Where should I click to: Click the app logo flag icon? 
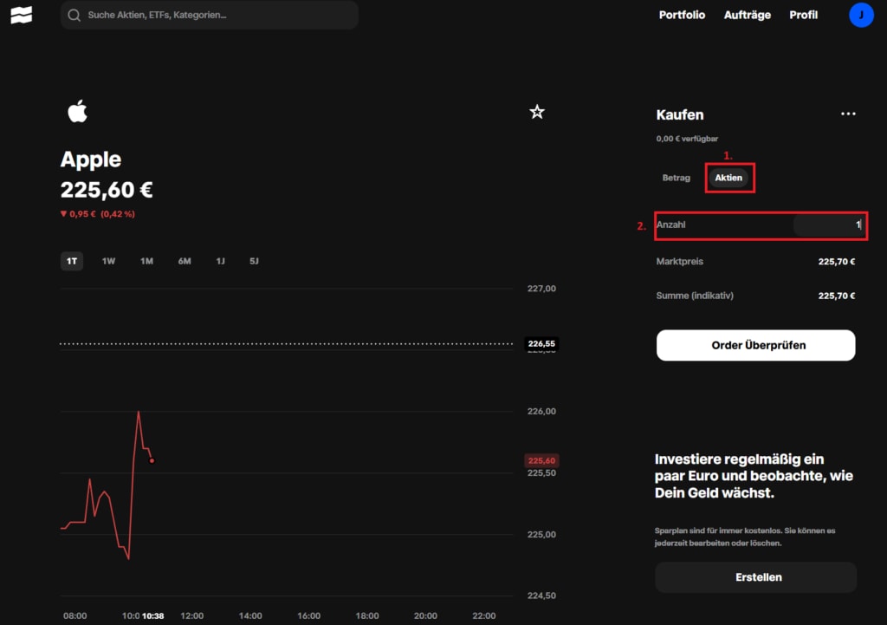[21, 14]
